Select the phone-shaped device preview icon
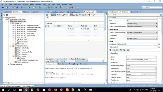163x92 pixels. pyautogui.click(x=83, y=15)
